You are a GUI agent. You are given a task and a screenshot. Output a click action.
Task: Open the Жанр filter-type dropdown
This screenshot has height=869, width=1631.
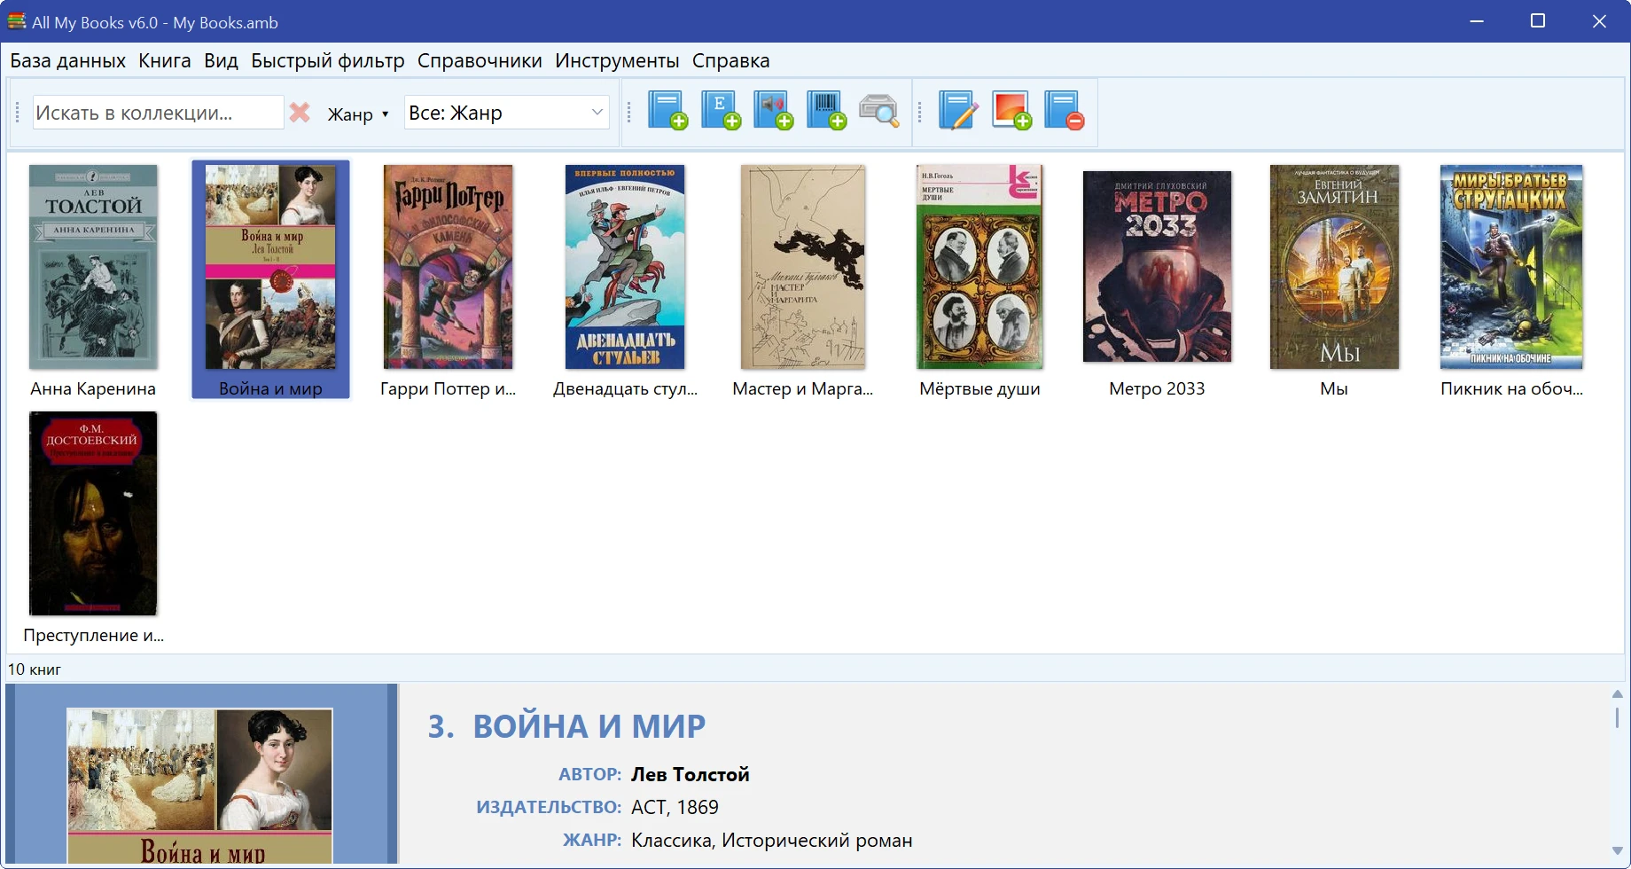point(358,114)
